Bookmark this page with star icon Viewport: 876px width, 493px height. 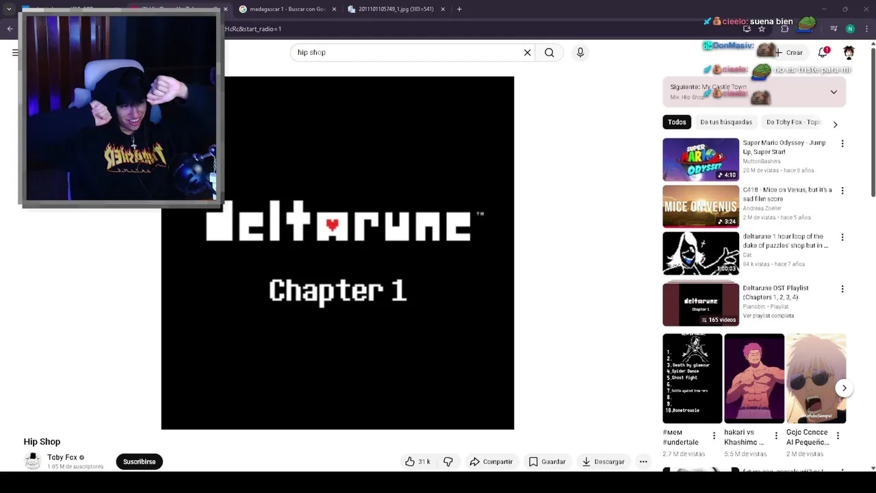pyautogui.click(x=762, y=29)
